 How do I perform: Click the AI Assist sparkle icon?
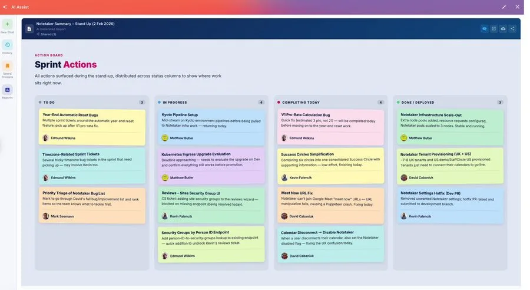5,6
